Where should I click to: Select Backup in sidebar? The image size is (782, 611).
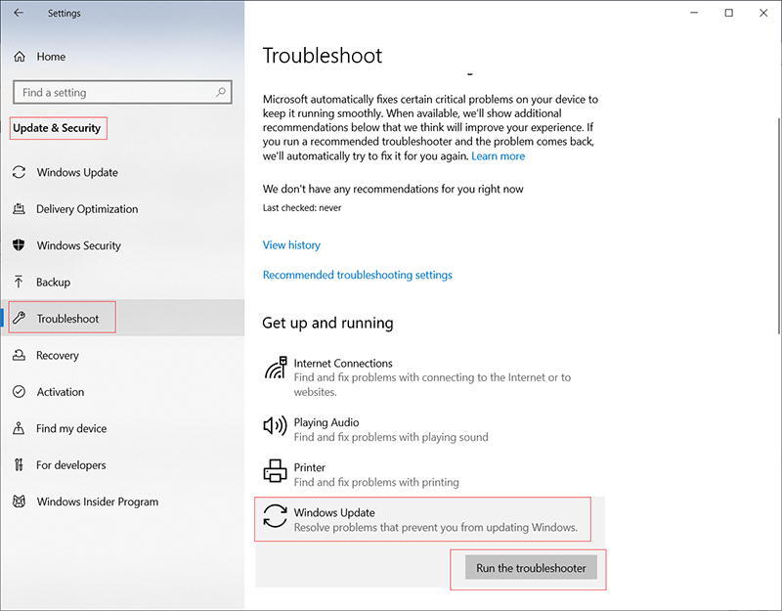click(122, 282)
